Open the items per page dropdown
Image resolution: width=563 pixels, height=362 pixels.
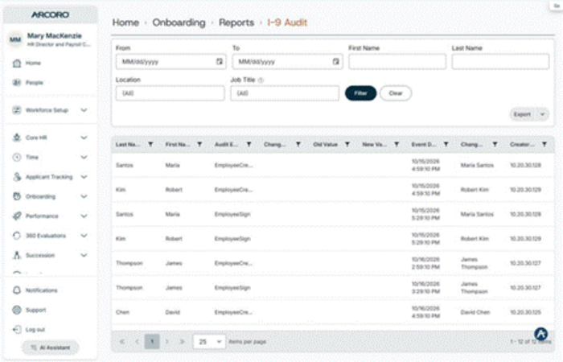coord(209,342)
